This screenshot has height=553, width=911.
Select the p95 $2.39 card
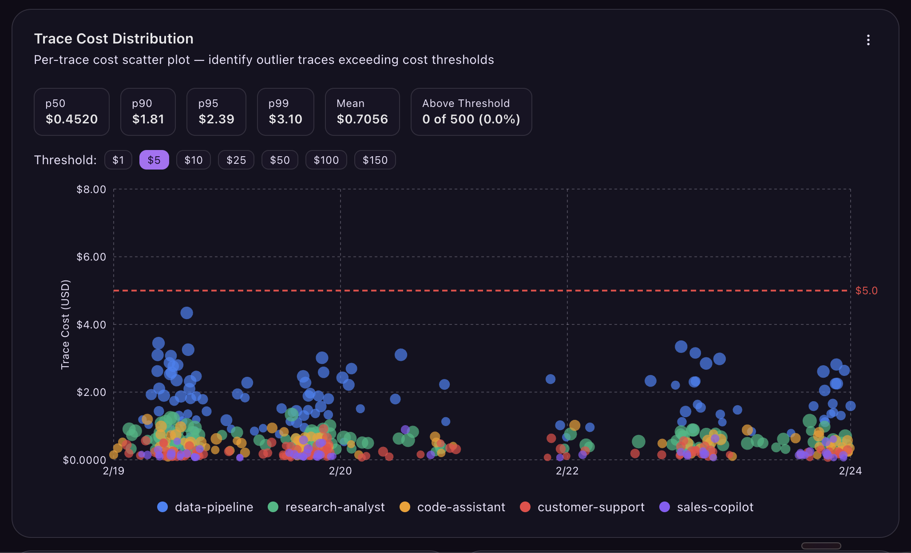pos(216,112)
